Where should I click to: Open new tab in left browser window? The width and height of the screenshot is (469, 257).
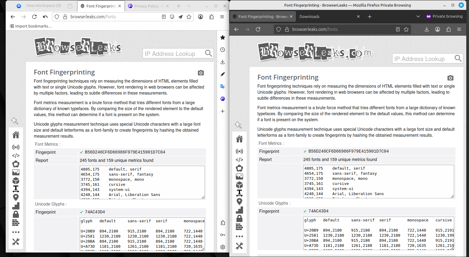[179, 6]
